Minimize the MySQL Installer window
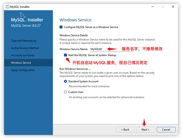Viewport: 182px width, 139px height. tap(152, 7)
